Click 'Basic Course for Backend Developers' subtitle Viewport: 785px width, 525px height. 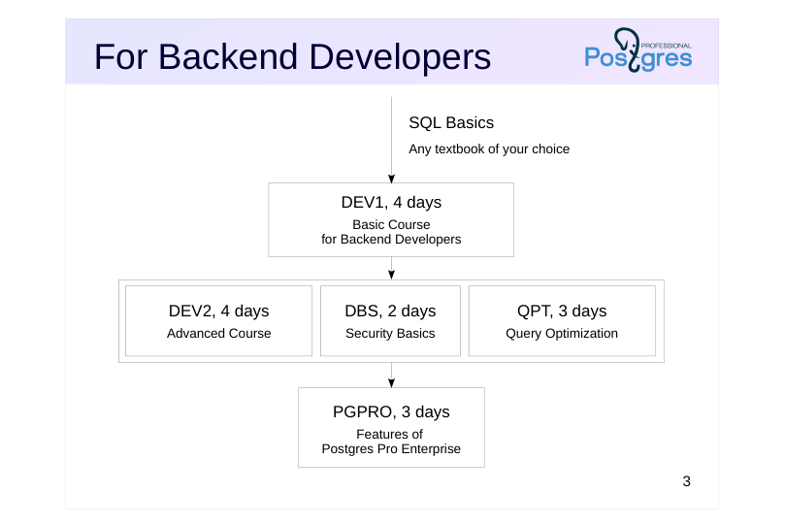391,232
